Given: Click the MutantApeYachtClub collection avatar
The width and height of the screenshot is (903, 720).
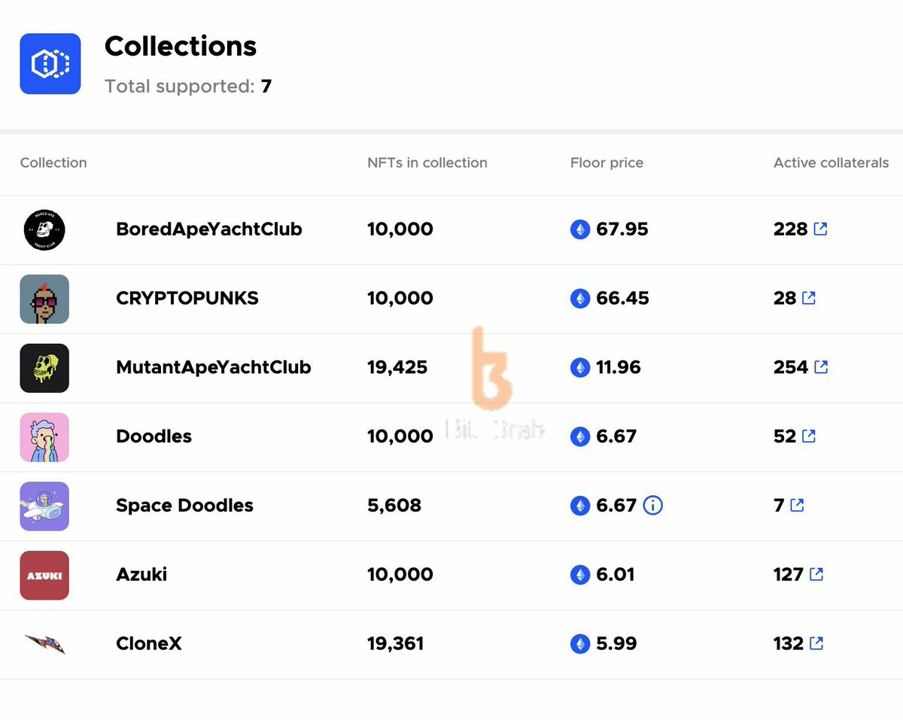Looking at the screenshot, I should tap(44, 368).
